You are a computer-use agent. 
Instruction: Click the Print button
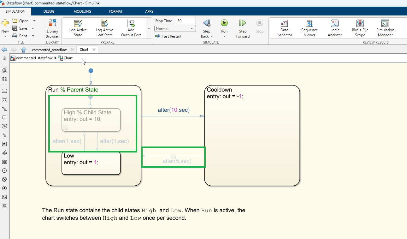point(20,36)
